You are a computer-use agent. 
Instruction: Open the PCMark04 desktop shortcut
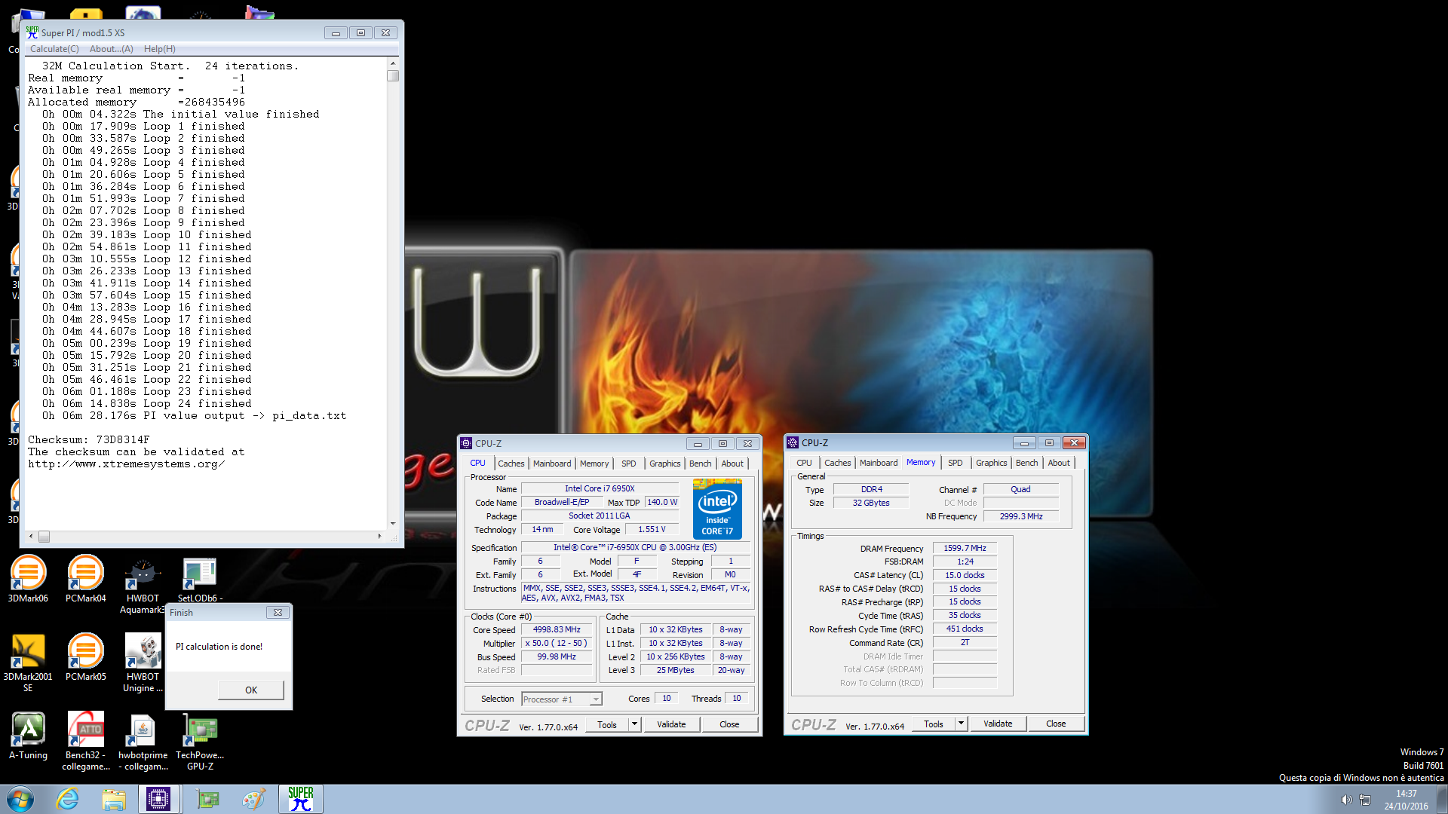[85, 579]
